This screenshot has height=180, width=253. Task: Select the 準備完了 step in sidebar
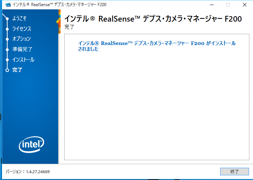pos(22,49)
